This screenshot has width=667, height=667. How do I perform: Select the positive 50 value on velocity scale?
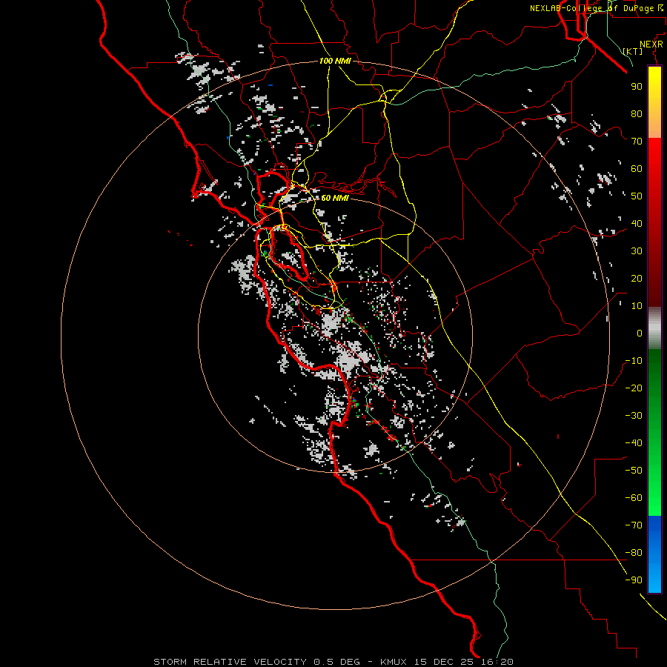[x=637, y=196]
